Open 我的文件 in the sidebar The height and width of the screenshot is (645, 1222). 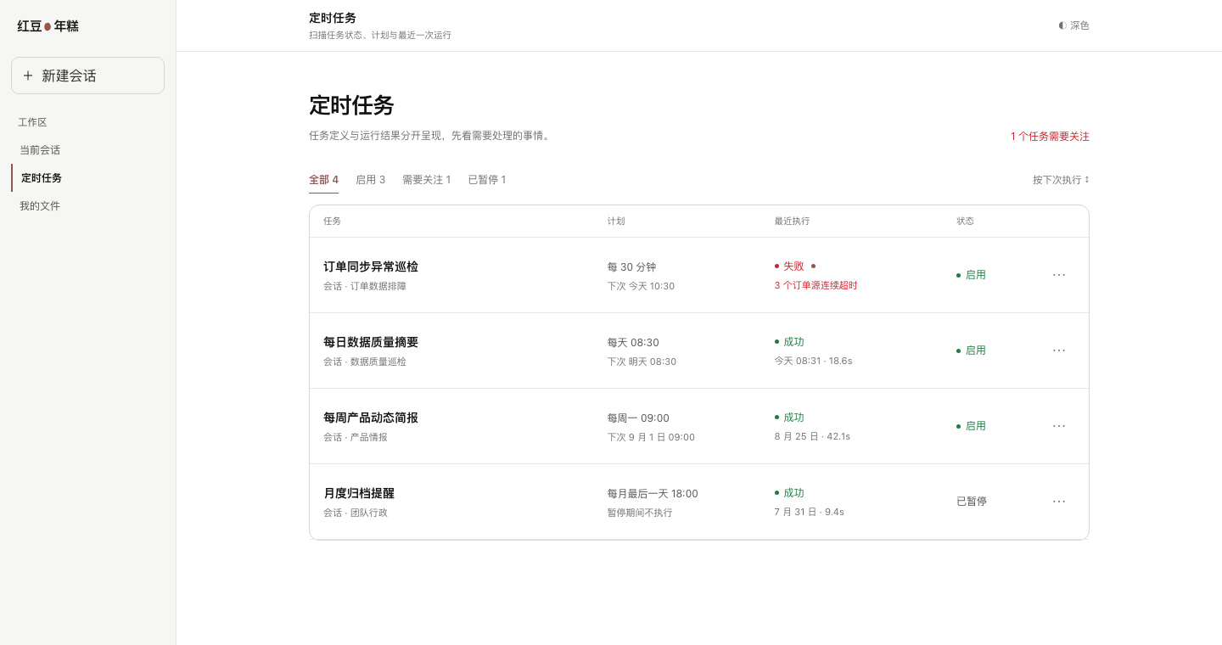tap(87, 206)
